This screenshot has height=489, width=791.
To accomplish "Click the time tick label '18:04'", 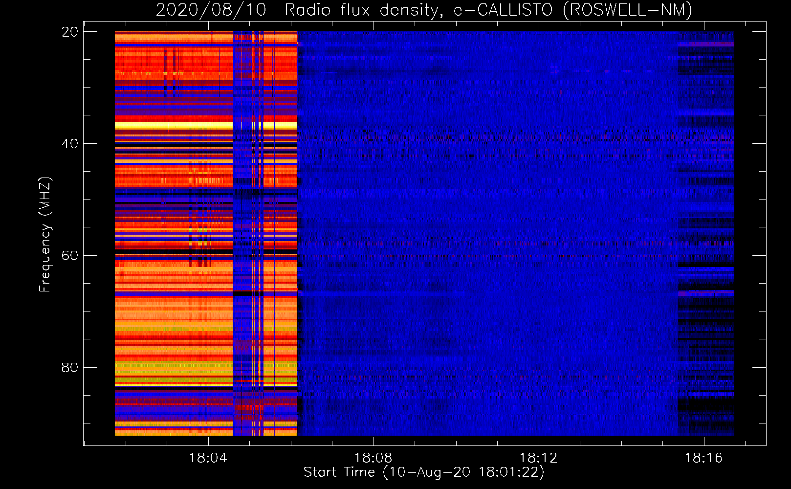I will point(208,458).
